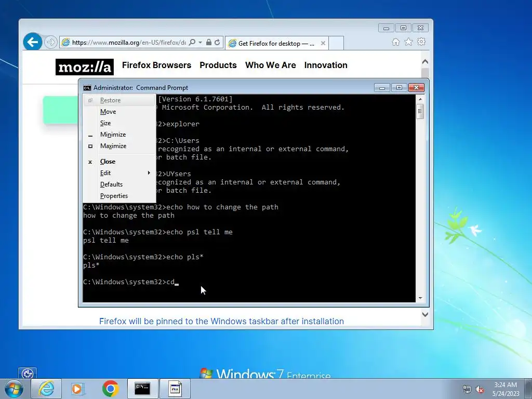Open the Home icon in Internet Explorer

(395, 42)
